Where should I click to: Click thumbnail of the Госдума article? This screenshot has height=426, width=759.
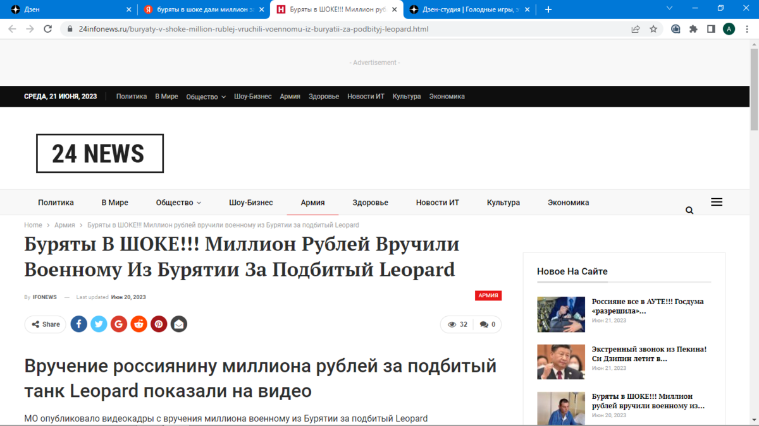(x=561, y=314)
